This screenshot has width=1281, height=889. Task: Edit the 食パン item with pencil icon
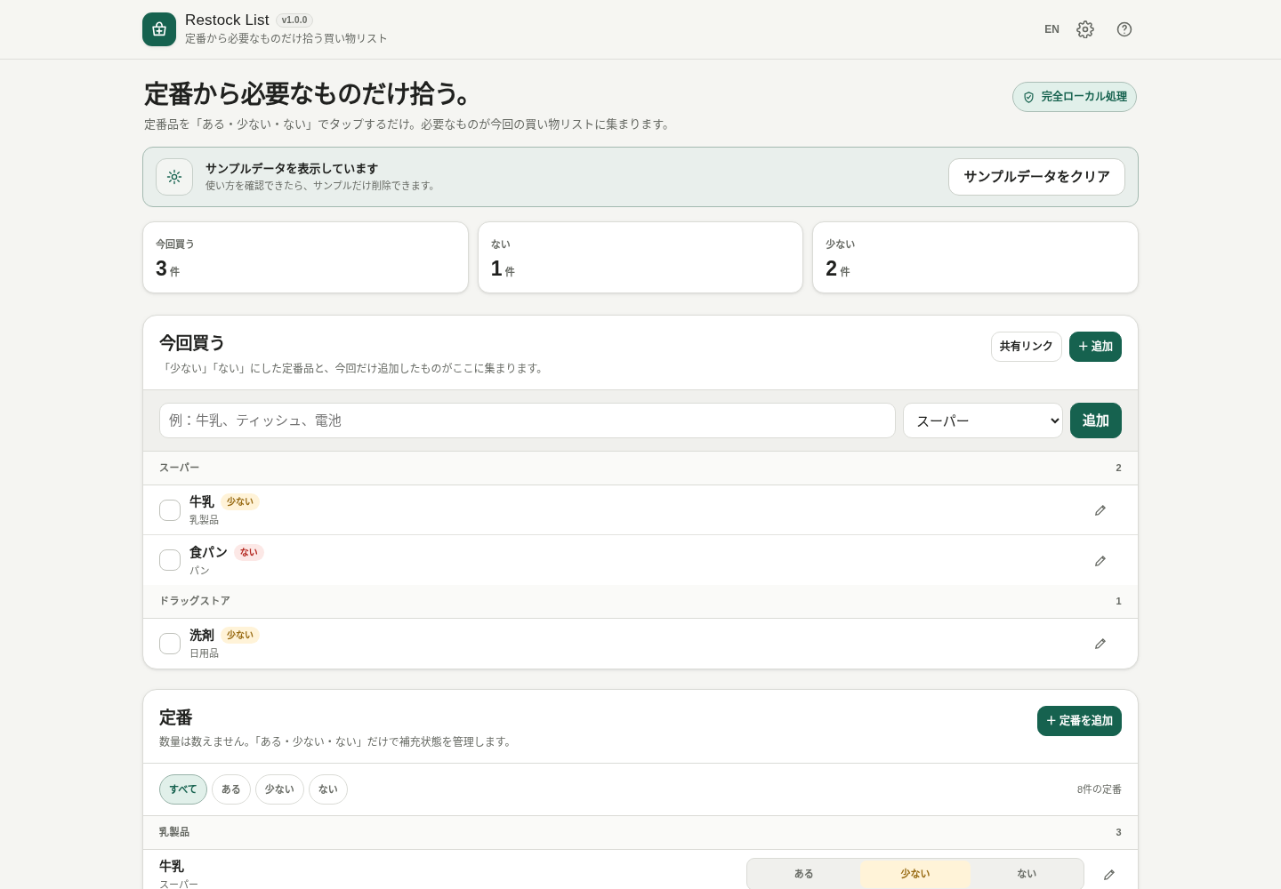tap(1100, 561)
